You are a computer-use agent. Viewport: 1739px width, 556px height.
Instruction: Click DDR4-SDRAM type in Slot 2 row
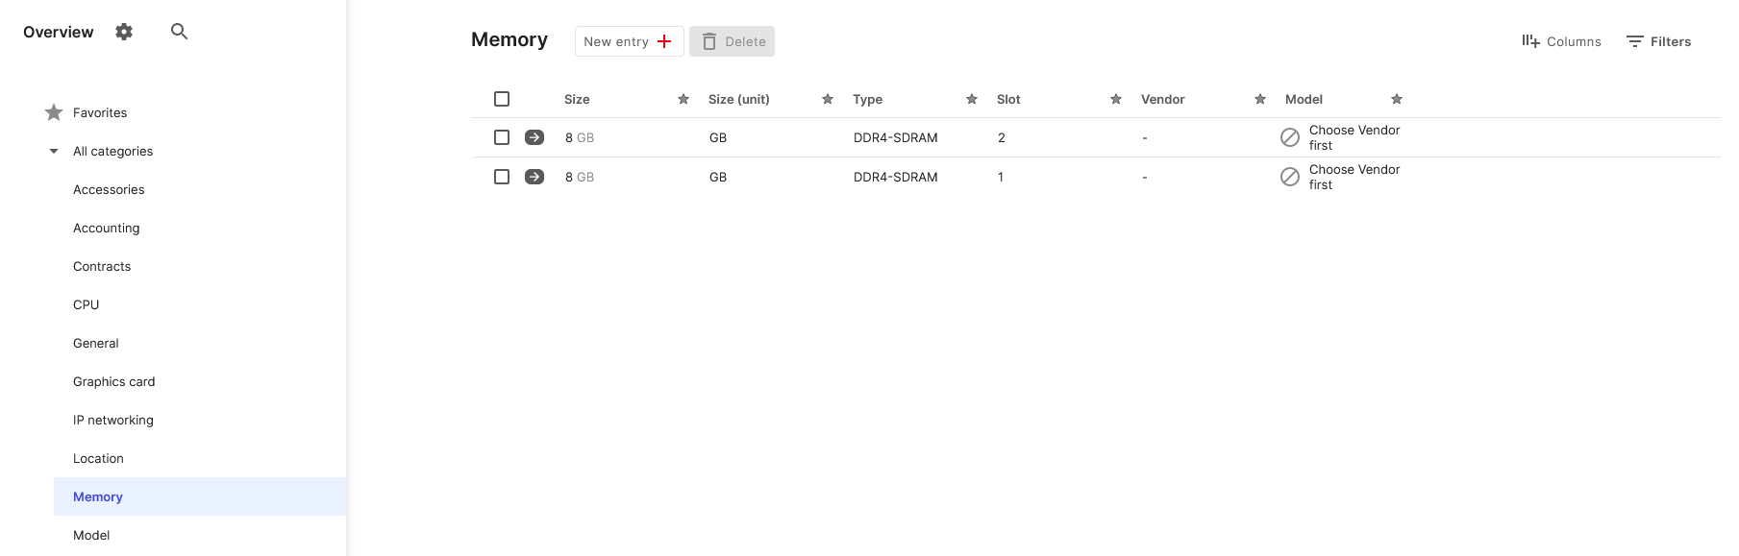(x=895, y=137)
